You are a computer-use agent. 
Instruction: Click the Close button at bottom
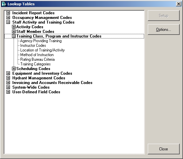click(x=163, y=149)
